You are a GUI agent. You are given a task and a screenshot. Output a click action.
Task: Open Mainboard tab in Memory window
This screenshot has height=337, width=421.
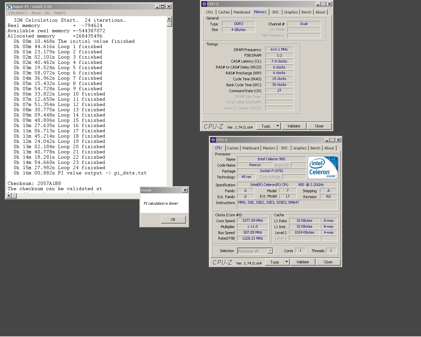point(242,12)
